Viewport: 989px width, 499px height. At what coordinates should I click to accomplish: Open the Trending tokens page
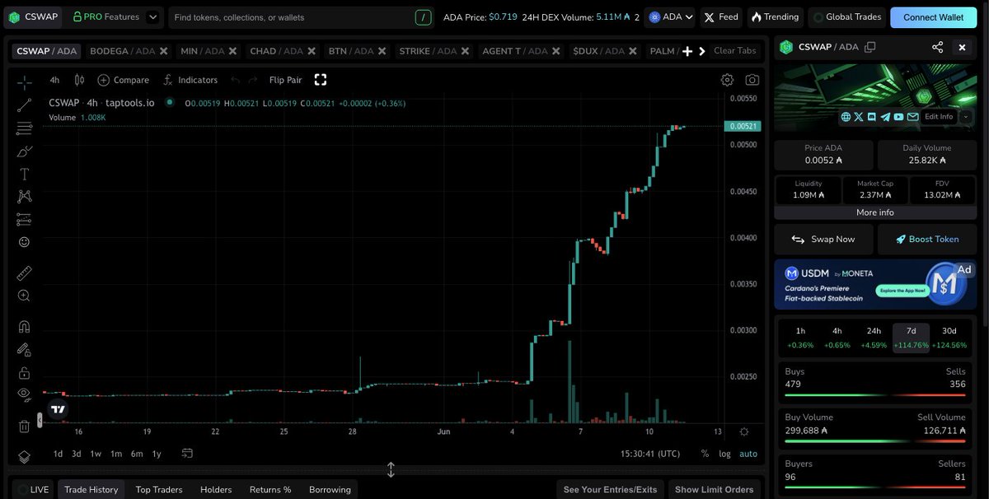pyautogui.click(x=774, y=16)
